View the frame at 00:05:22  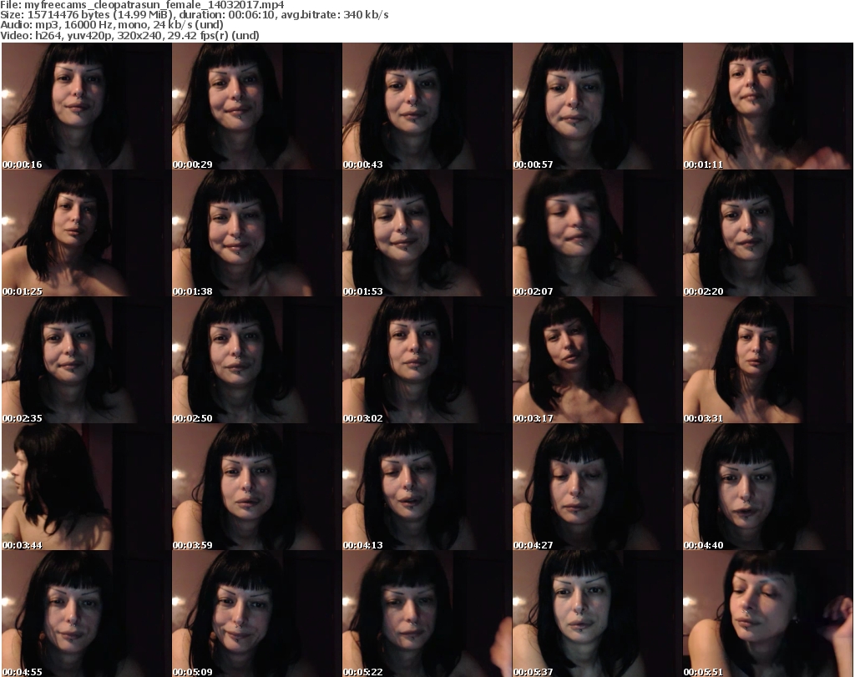pos(427,614)
